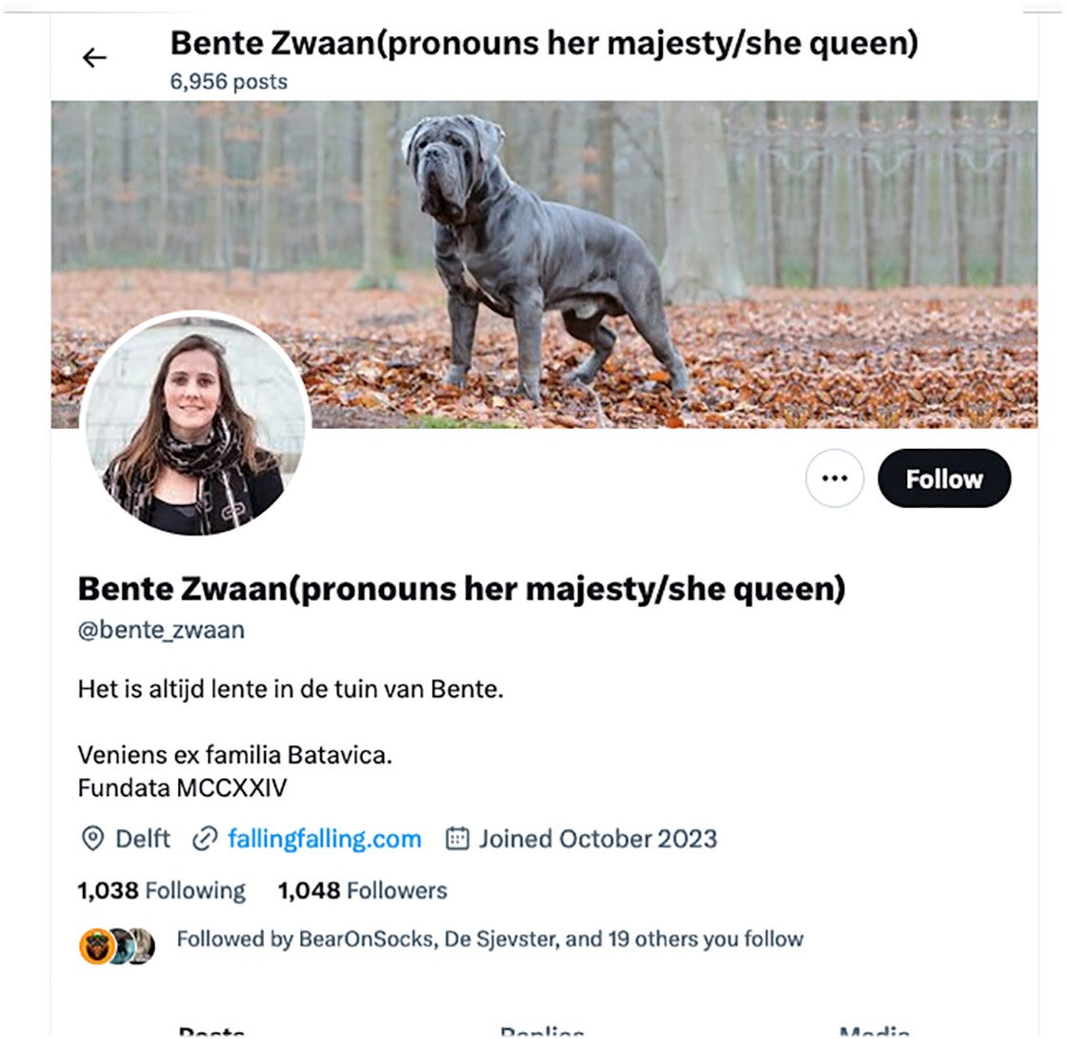The height and width of the screenshot is (1039, 1066).
Task: Click the Delft location text
Action: (x=143, y=839)
